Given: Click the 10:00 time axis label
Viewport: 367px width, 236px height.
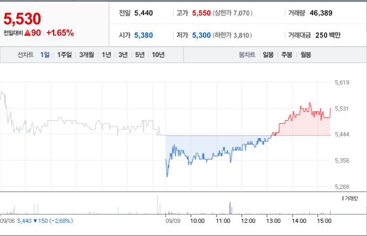Looking at the screenshot, I should (198, 221).
